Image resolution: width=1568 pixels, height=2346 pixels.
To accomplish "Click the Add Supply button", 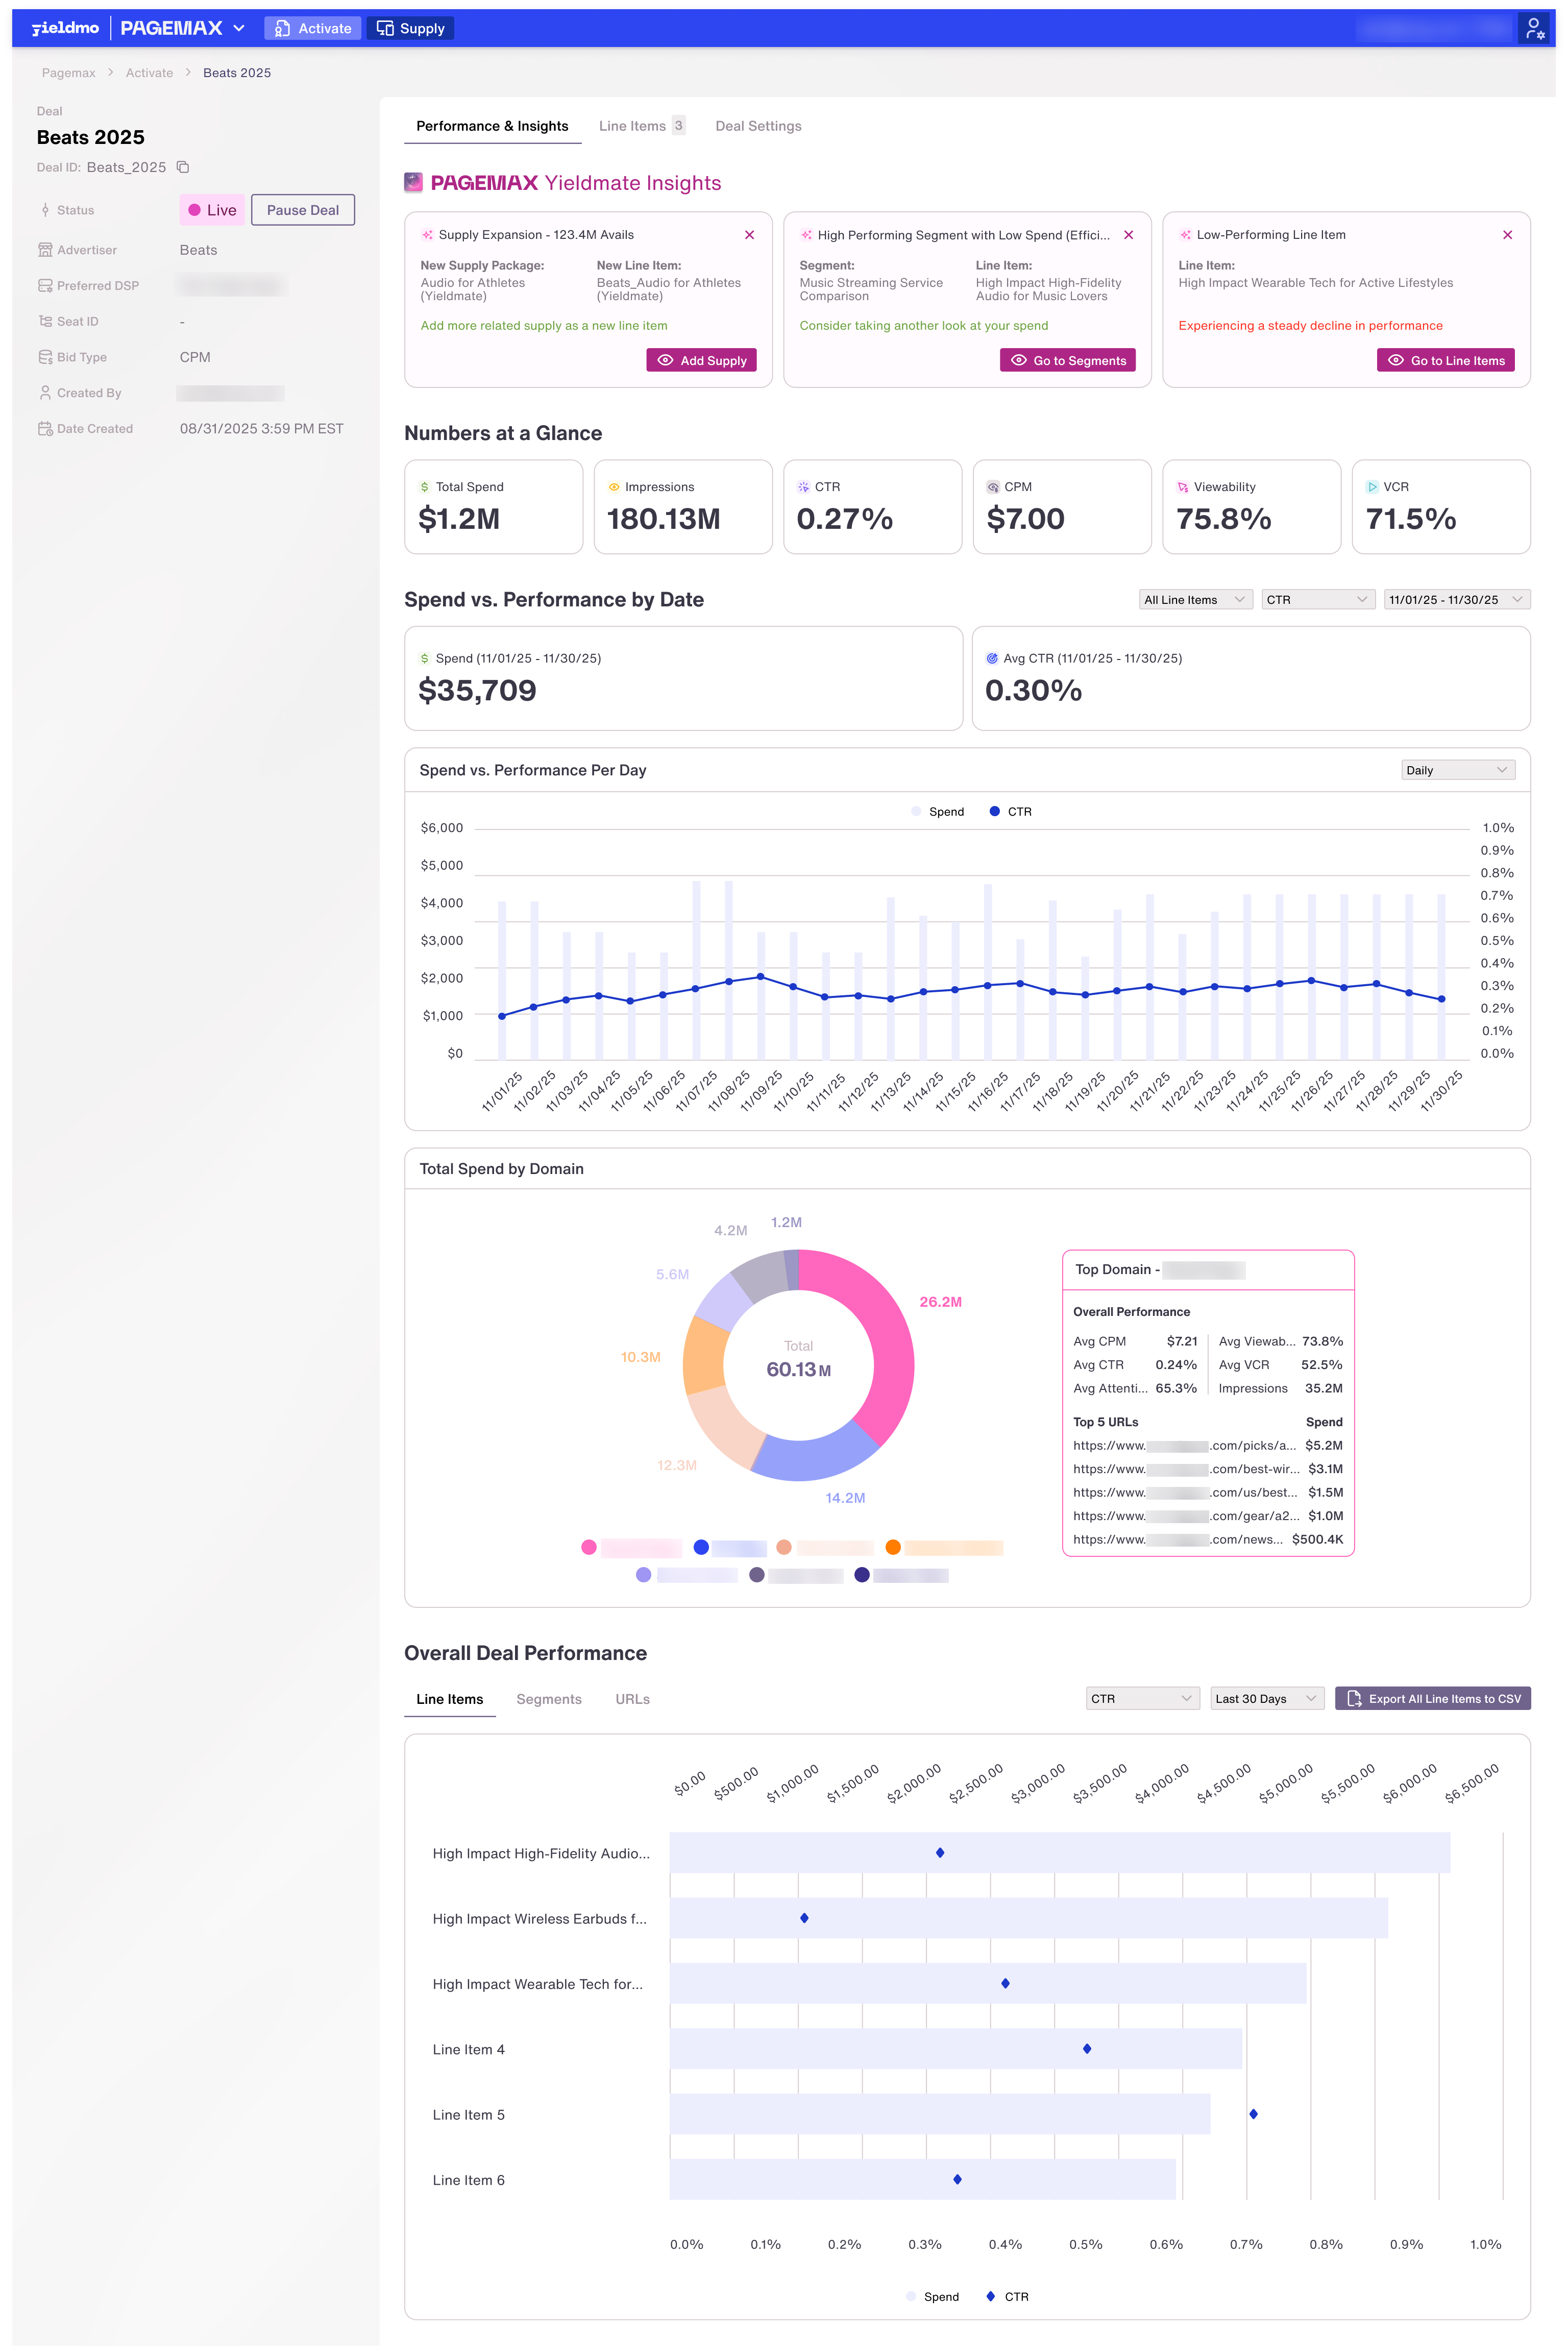I will click(701, 360).
